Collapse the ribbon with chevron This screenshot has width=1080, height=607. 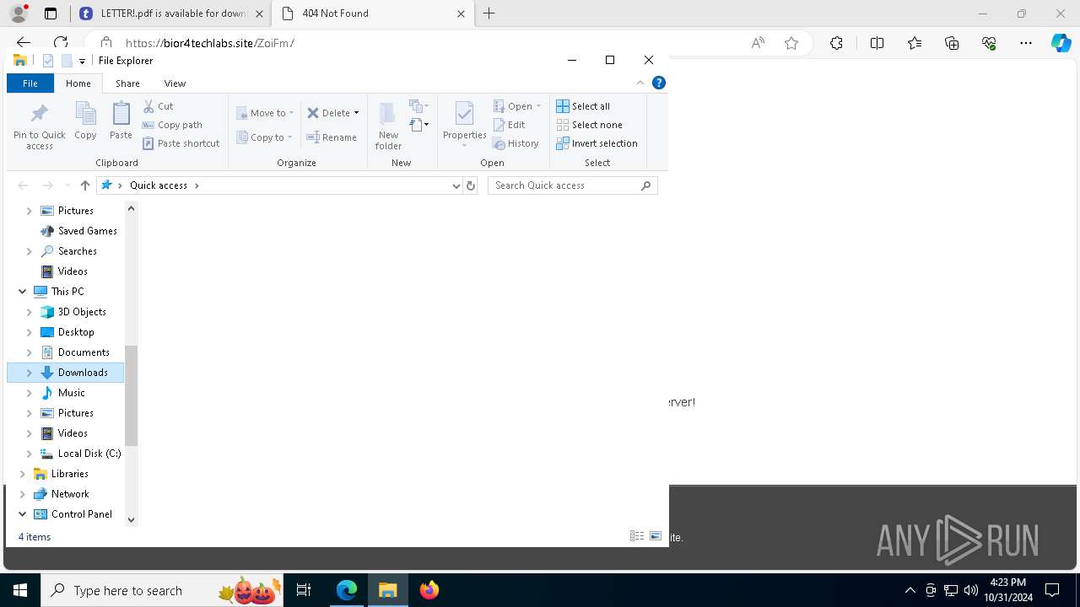pyautogui.click(x=640, y=83)
